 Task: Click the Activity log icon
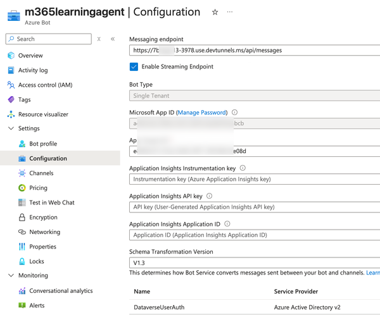(11, 70)
